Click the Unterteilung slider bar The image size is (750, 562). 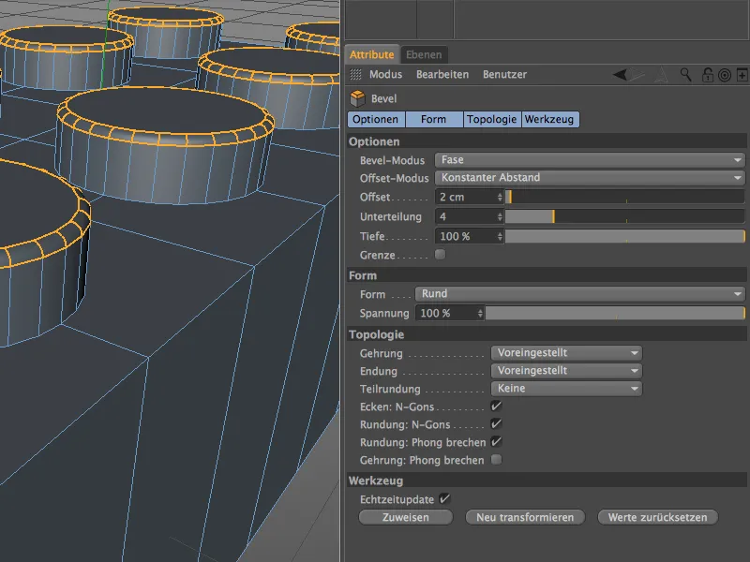pyautogui.click(x=624, y=216)
